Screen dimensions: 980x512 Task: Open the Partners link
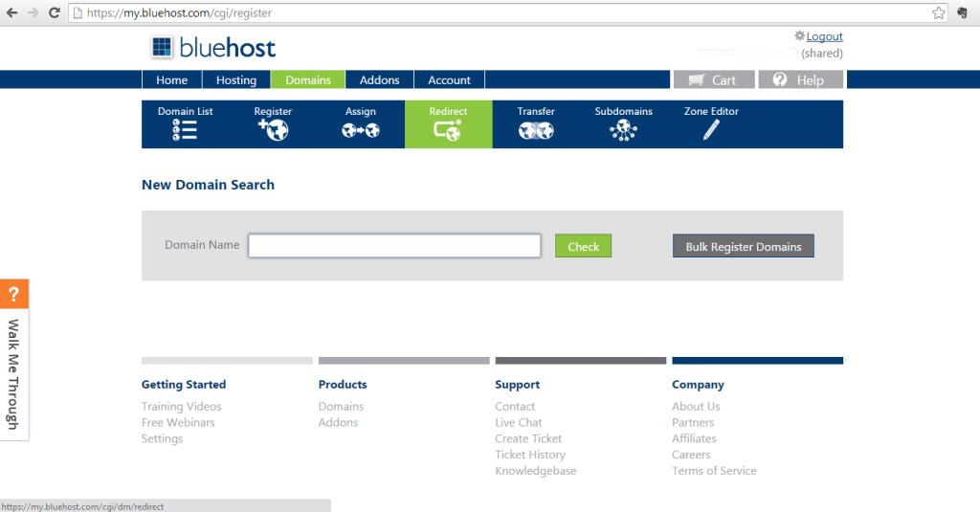pos(693,423)
